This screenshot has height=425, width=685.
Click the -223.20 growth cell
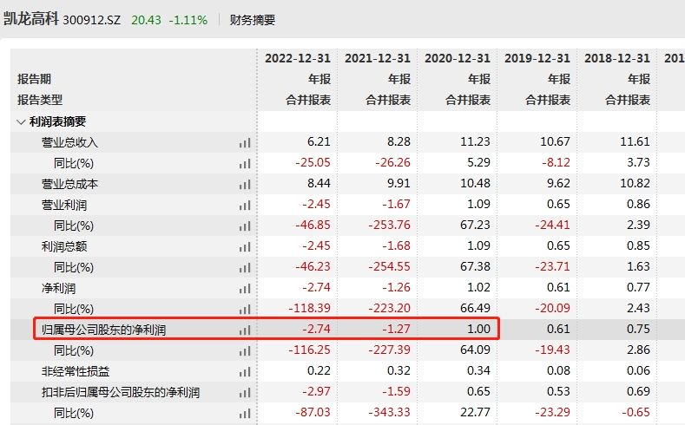pyautogui.click(x=389, y=309)
